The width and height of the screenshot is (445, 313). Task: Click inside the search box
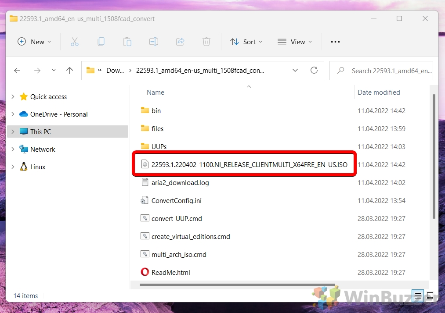[387, 70]
